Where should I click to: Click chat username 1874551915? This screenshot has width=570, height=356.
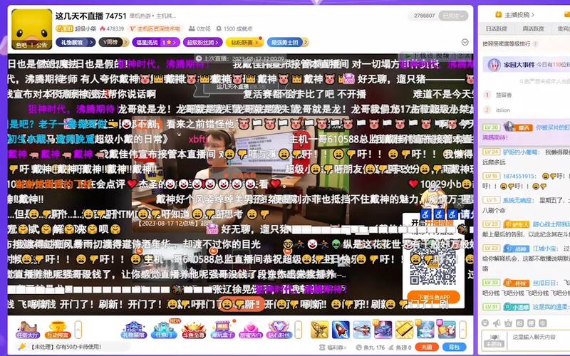click(x=519, y=176)
